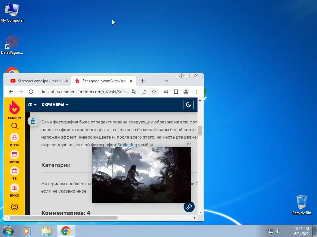Viewport: 317px width, 237px height.
Task: Open the Recycle Bin on desktop
Action: click(302, 205)
